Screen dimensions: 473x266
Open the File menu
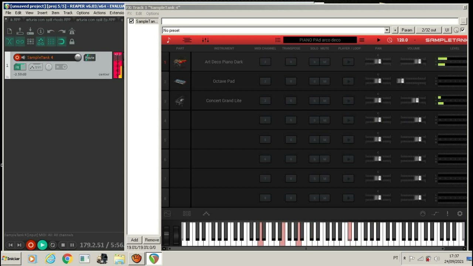point(8,13)
